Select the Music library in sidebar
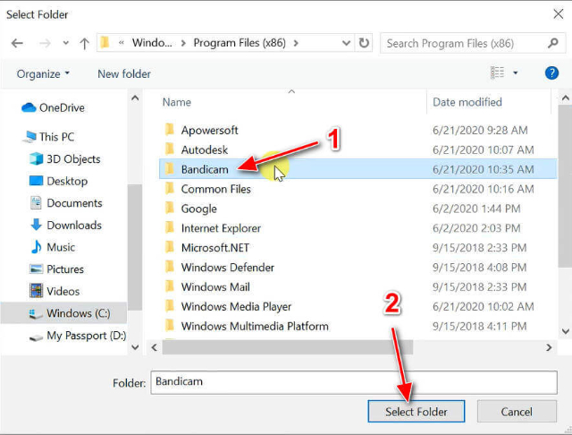The height and width of the screenshot is (435, 572). [x=61, y=247]
